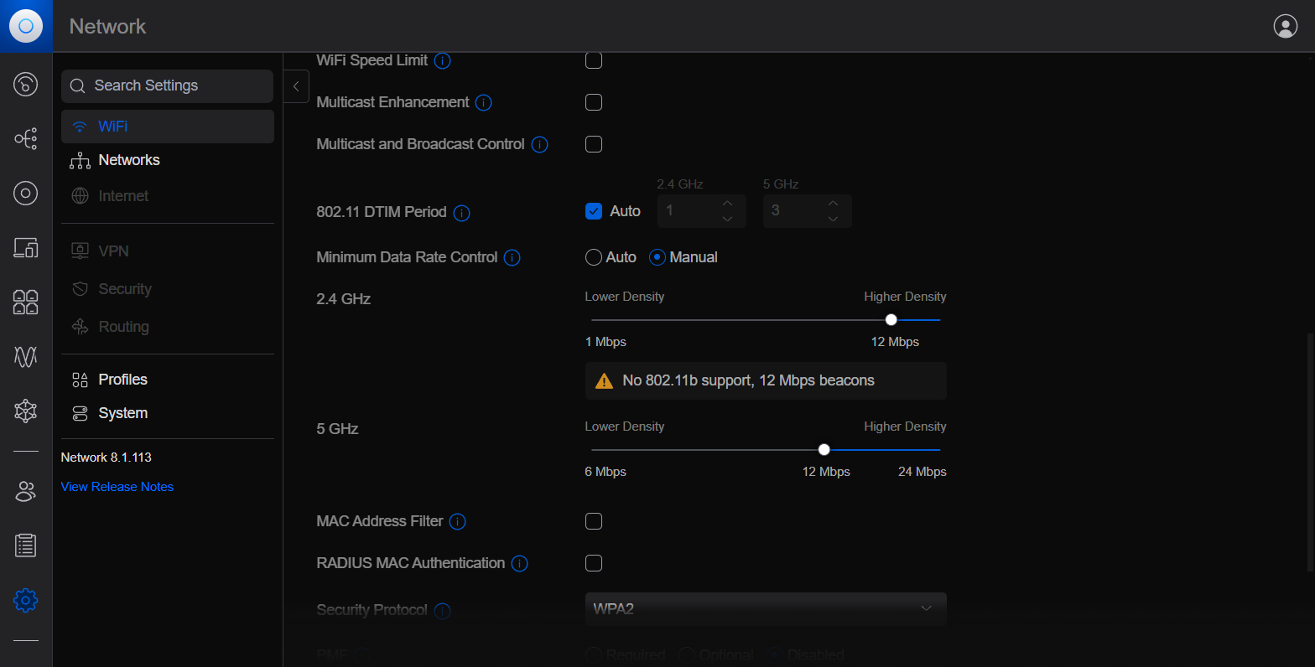1315x667 pixels.
Task: Click the warning triangle icon on 802.11b notice
Action: (x=604, y=381)
